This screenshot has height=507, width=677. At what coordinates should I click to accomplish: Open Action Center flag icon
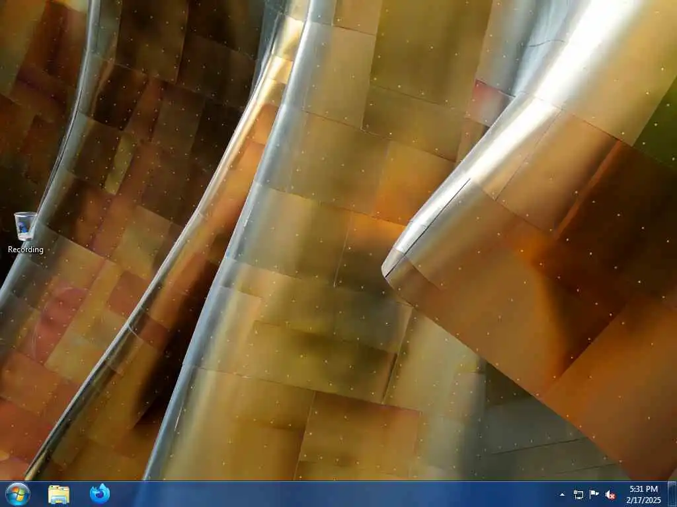click(x=594, y=494)
